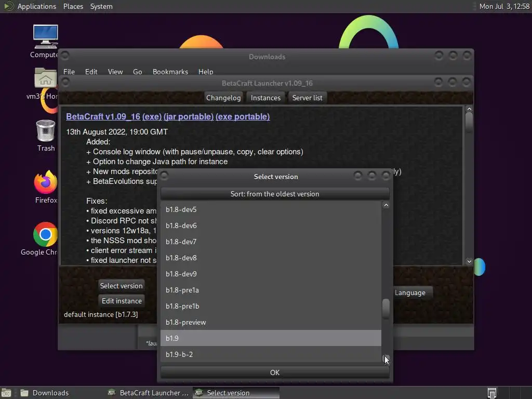Open the (exe) download link
Image resolution: width=532 pixels, height=399 pixels.
152,116
